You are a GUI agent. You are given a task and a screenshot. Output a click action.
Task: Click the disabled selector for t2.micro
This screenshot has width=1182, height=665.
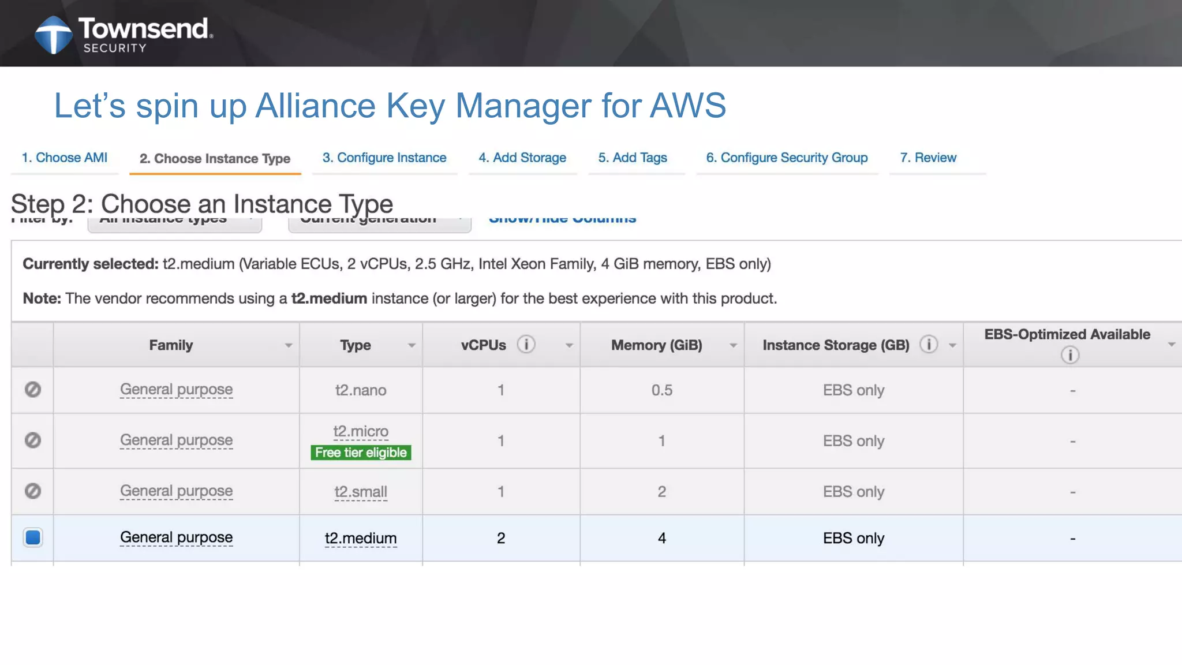point(33,440)
